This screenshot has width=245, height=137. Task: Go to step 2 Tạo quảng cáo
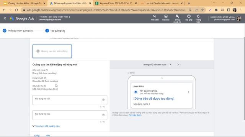point(55,31)
